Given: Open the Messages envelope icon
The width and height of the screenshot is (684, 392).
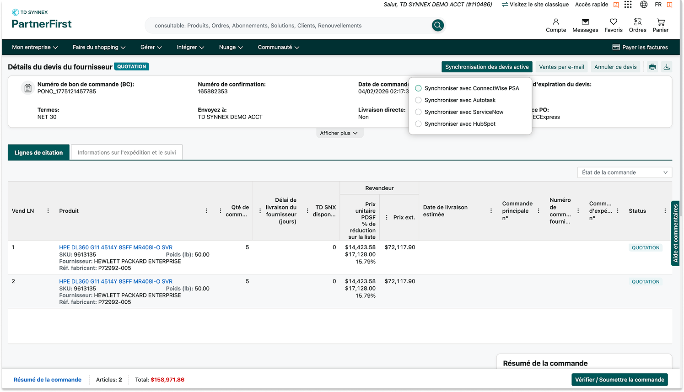Looking at the screenshot, I should [x=585, y=21].
